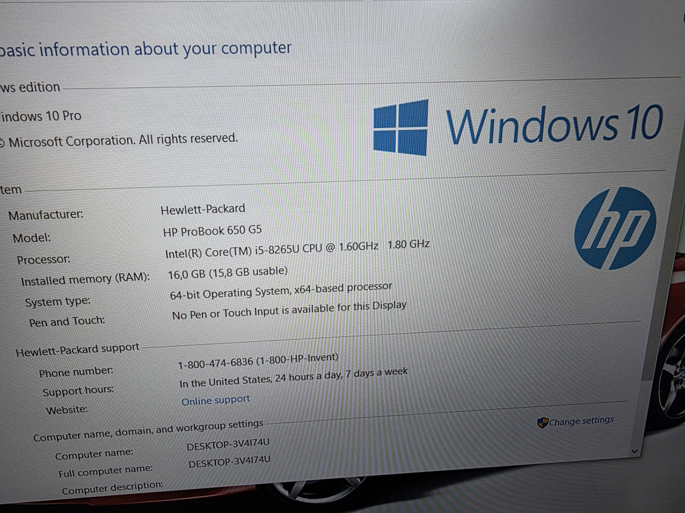Click the Windows 10 wordmark text

554,125
